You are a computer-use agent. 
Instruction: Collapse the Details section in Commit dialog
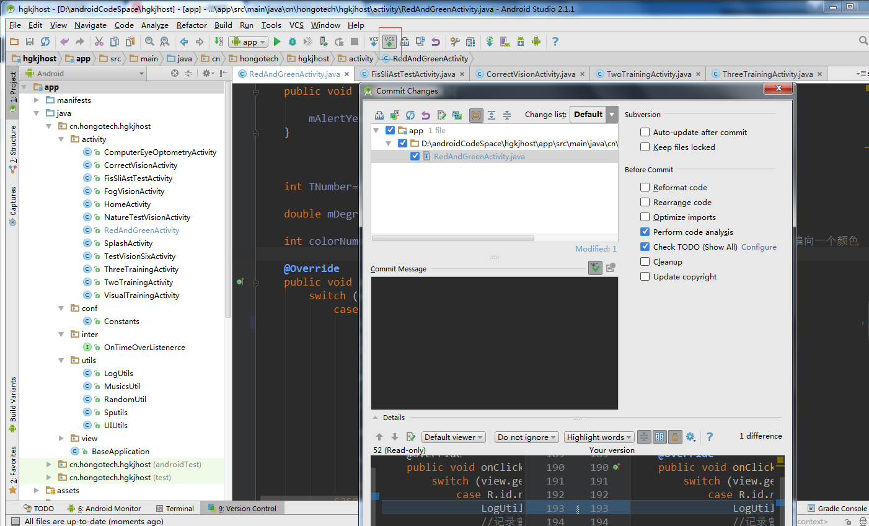click(376, 418)
